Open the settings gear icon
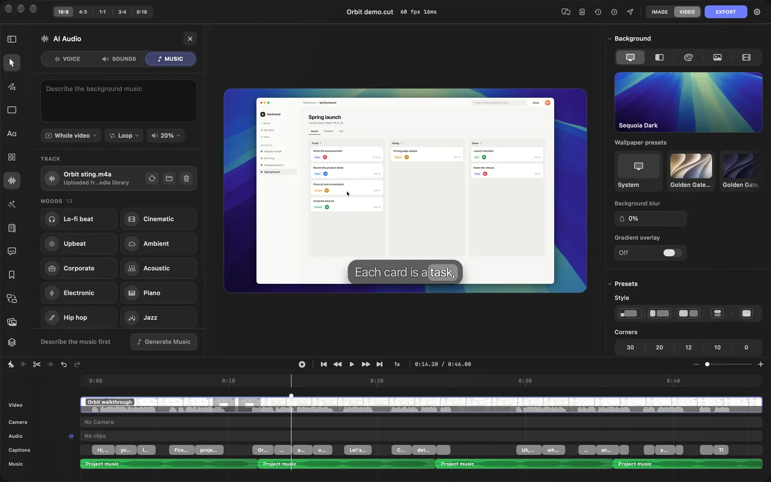Viewport: 771px width, 482px height. coord(757,12)
